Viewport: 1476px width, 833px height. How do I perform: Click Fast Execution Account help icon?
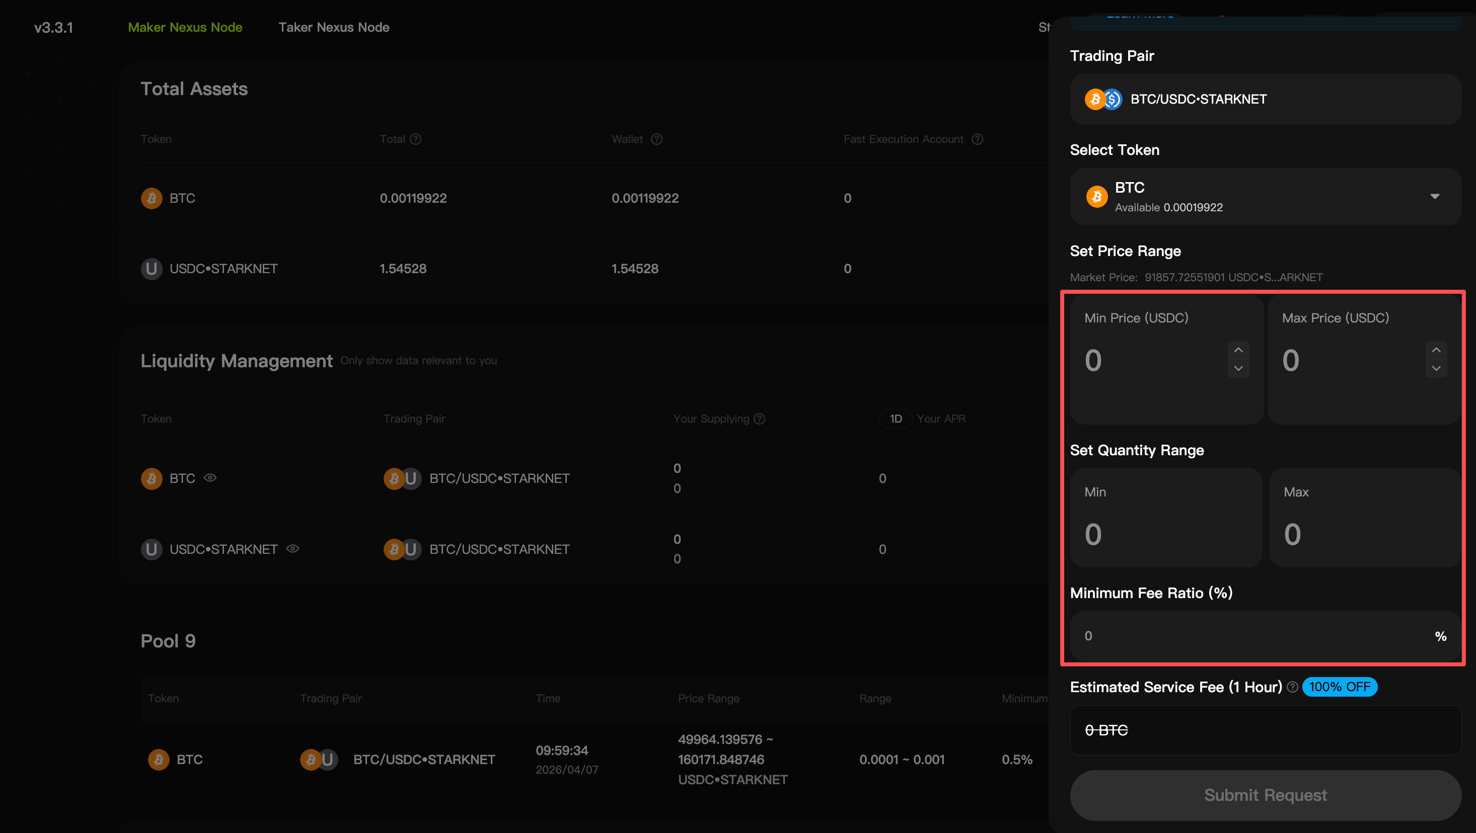point(978,139)
